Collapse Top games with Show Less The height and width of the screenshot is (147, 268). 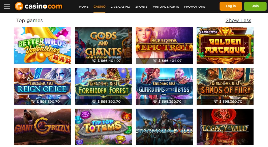[x=238, y=20]
